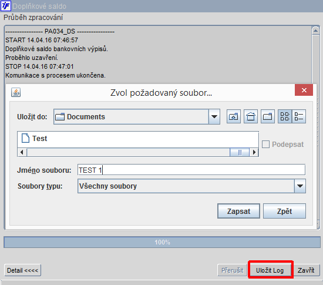Viewport: 323px width, 285px height.
Task: Click the Up One Level folder icon
Action: pos(234,116)
